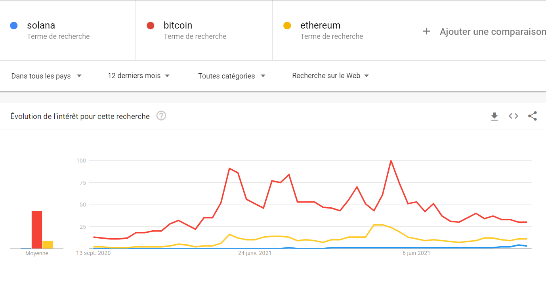Click the plus icon to add comparison
The image size is (546, 289).
point(426,31)
